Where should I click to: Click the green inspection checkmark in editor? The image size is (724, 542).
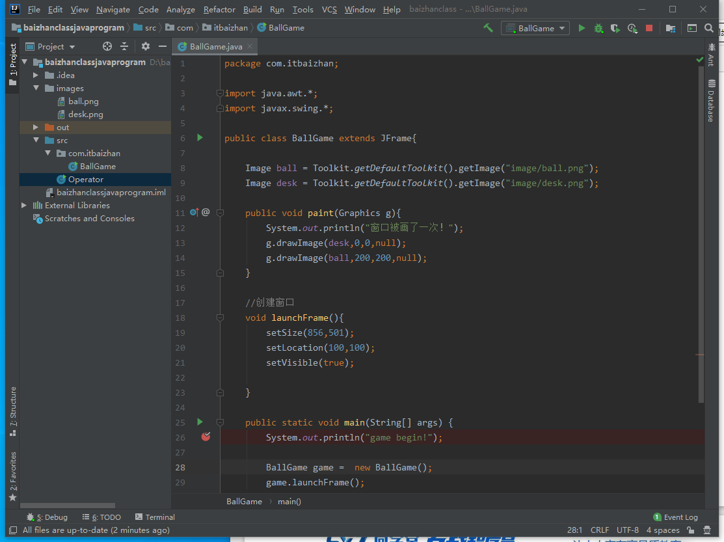click(x=699, y=60)
